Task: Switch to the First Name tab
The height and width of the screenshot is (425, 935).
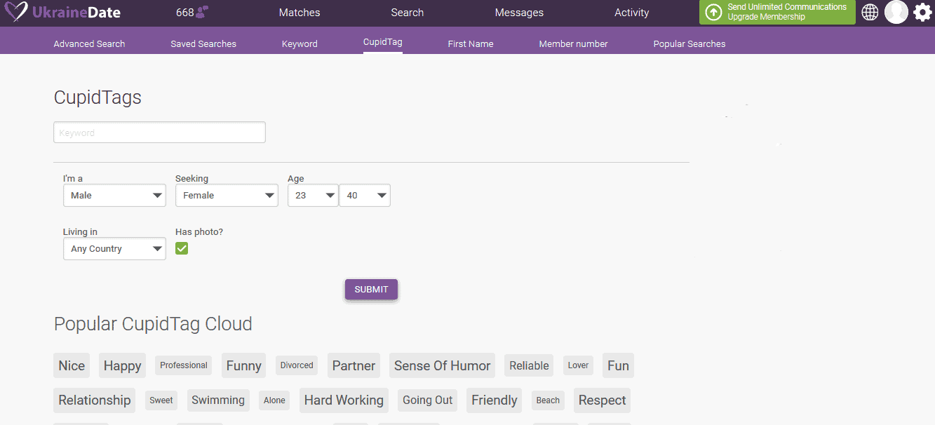Action: point(471,43)
